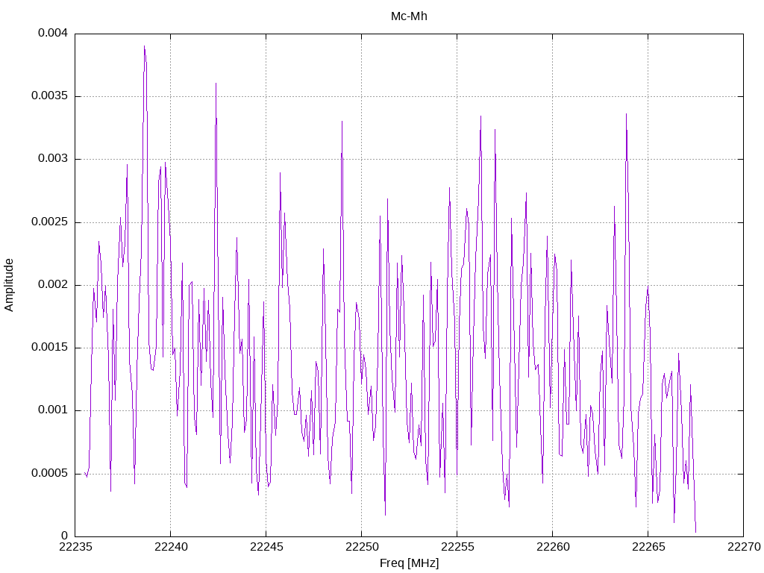Click the Amplitude y-axis label

(x=9, y=285)
